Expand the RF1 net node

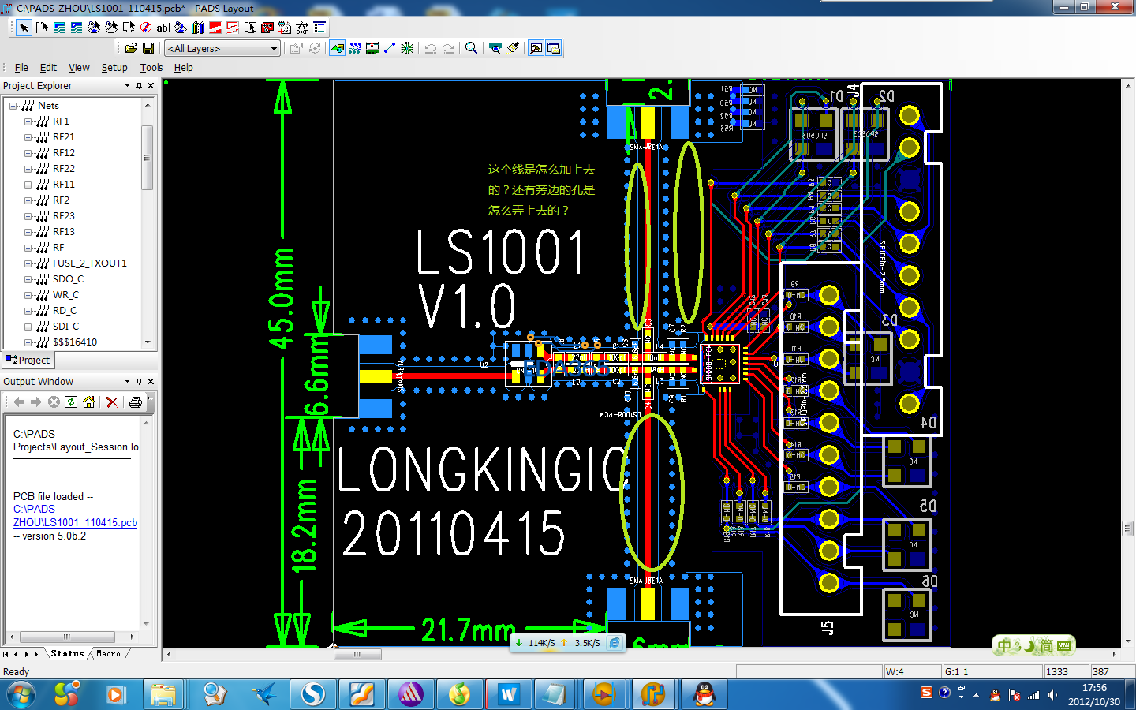coord(28,121)
